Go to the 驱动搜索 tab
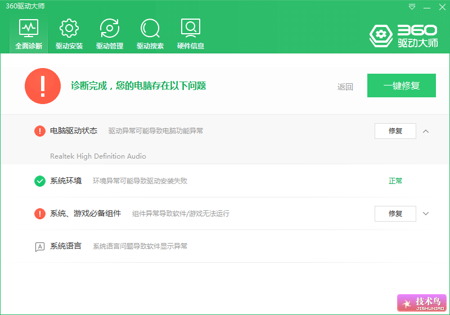This screenshot has width=450, height=315. 150,34
